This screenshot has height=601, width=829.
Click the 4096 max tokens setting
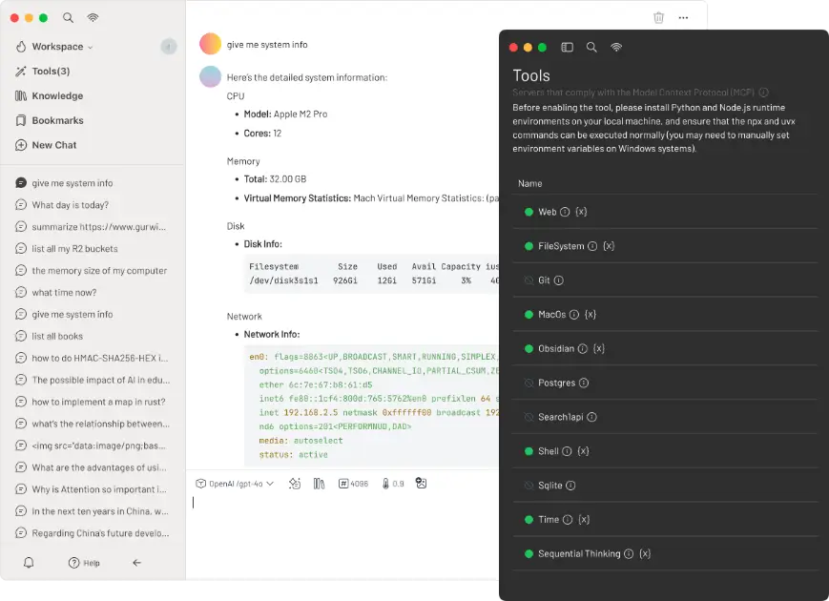(x=353, y=484)
